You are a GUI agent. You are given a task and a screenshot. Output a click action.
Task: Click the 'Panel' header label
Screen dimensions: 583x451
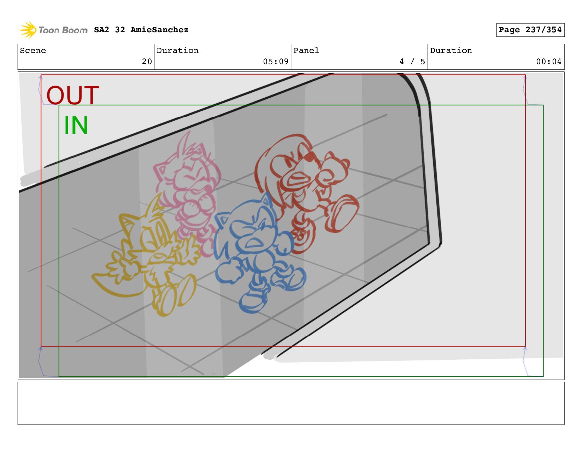[x=306, y=51]
